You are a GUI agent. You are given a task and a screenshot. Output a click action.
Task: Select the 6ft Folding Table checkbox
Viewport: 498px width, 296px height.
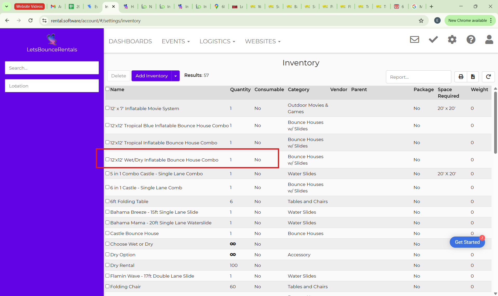click(x=107, y=201)
